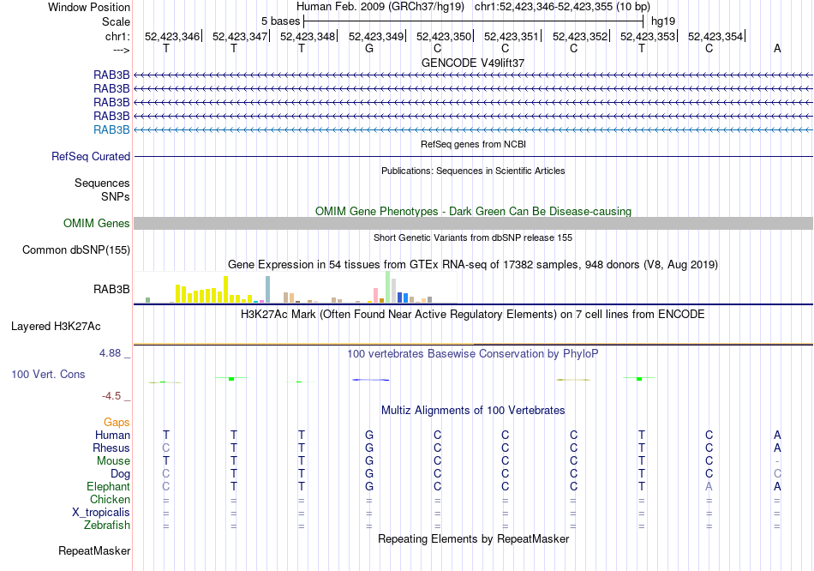Image resolution: width=814 pixels, height=571 pixels.
Task: Click the light blue RAB3B transcript label
Action: [111, 130]
